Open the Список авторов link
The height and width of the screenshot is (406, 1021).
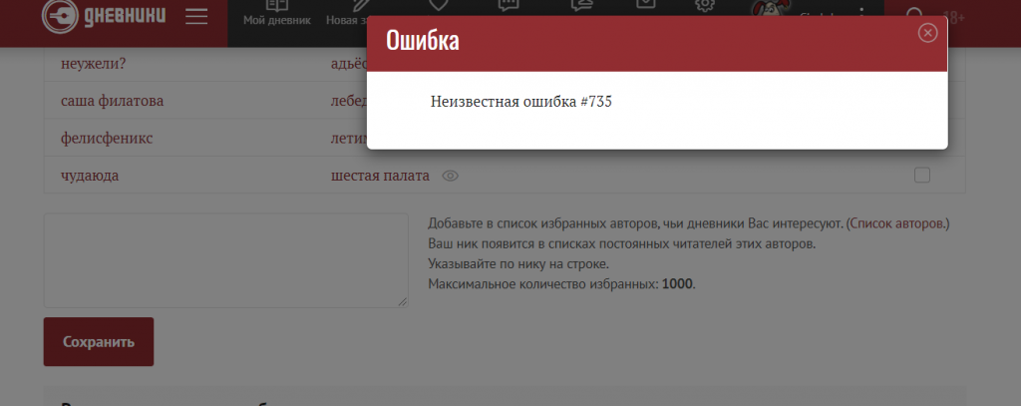897,223
